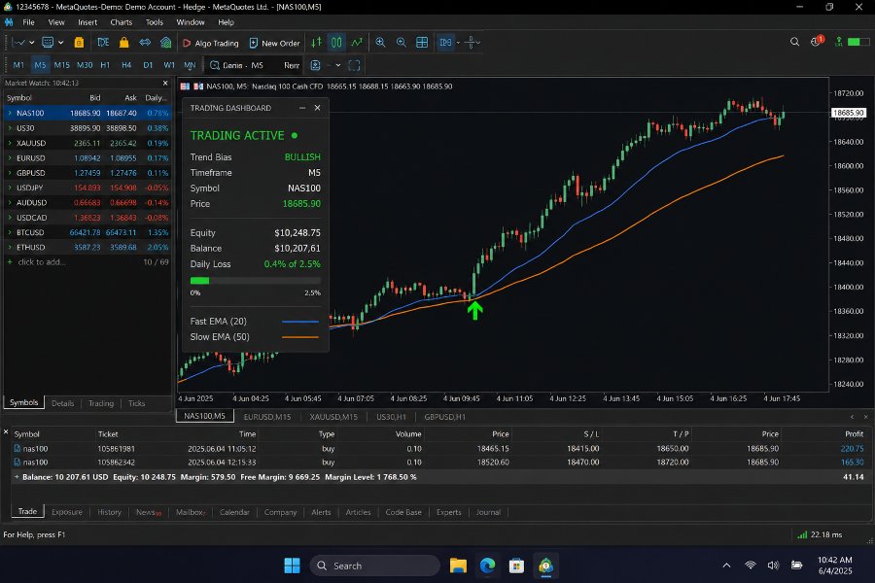Close the Market Watch panel

[x=165, y=84]
